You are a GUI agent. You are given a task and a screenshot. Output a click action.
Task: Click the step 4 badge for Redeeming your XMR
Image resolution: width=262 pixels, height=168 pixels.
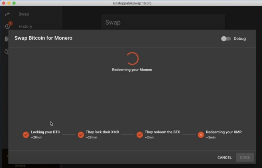(x=201, y=135)
